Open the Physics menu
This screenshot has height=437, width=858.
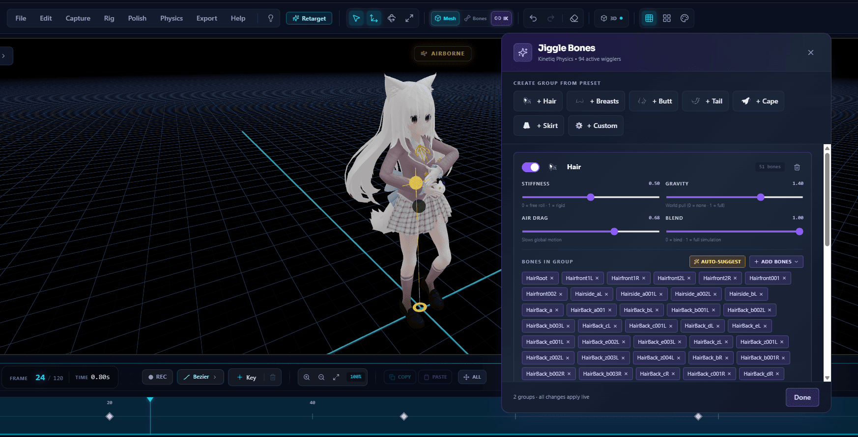click(172, 18)
